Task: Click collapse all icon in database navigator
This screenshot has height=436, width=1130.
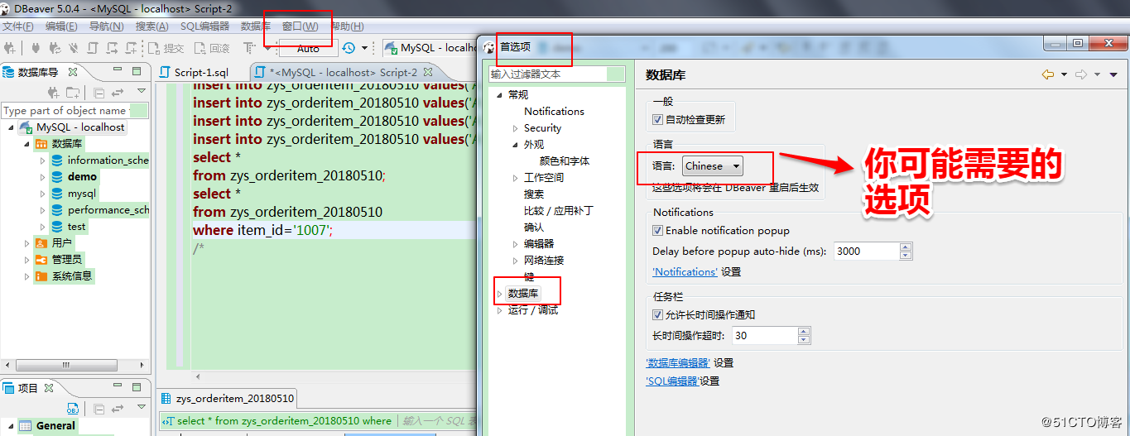Action: coord(99,93)
